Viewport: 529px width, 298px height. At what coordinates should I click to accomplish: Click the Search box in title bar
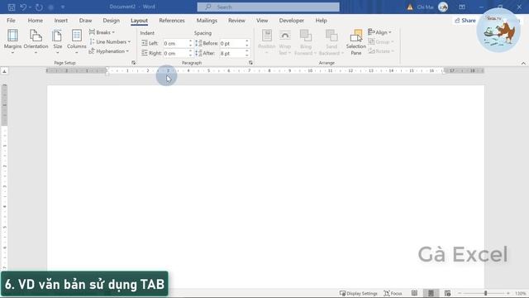click(268, 7)
